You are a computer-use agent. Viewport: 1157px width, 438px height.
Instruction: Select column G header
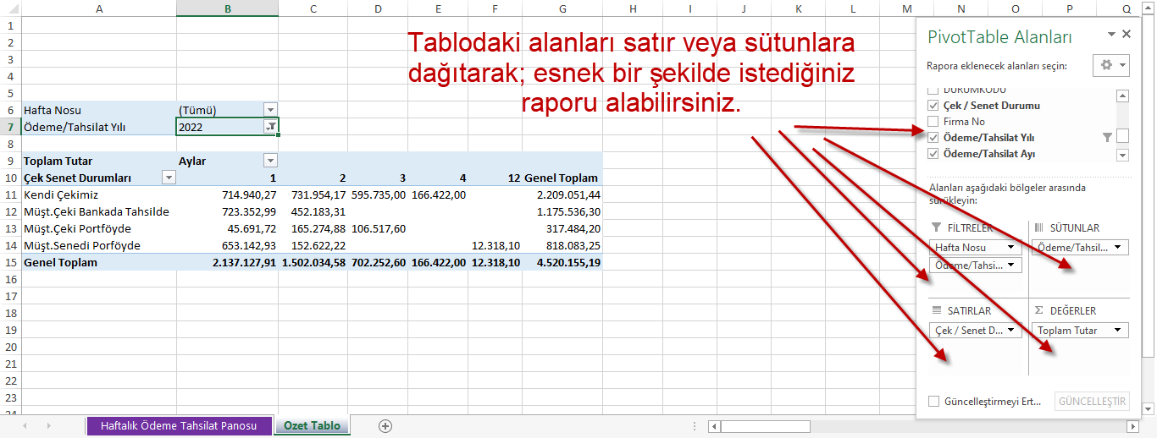click(x=562, y=8)
